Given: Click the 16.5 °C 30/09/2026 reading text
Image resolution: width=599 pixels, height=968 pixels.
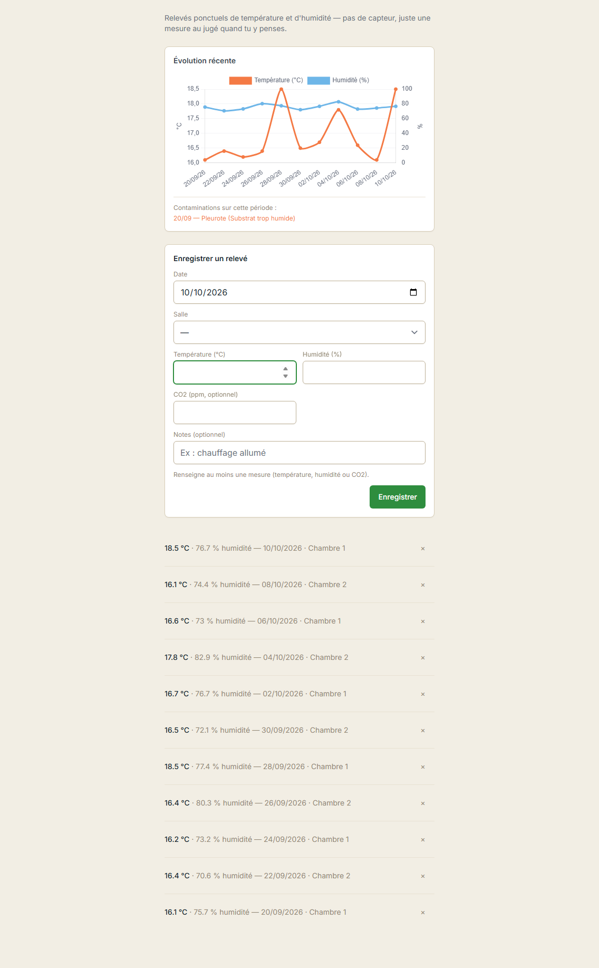Looking at the screenshot, I should [x=256, y=730].
